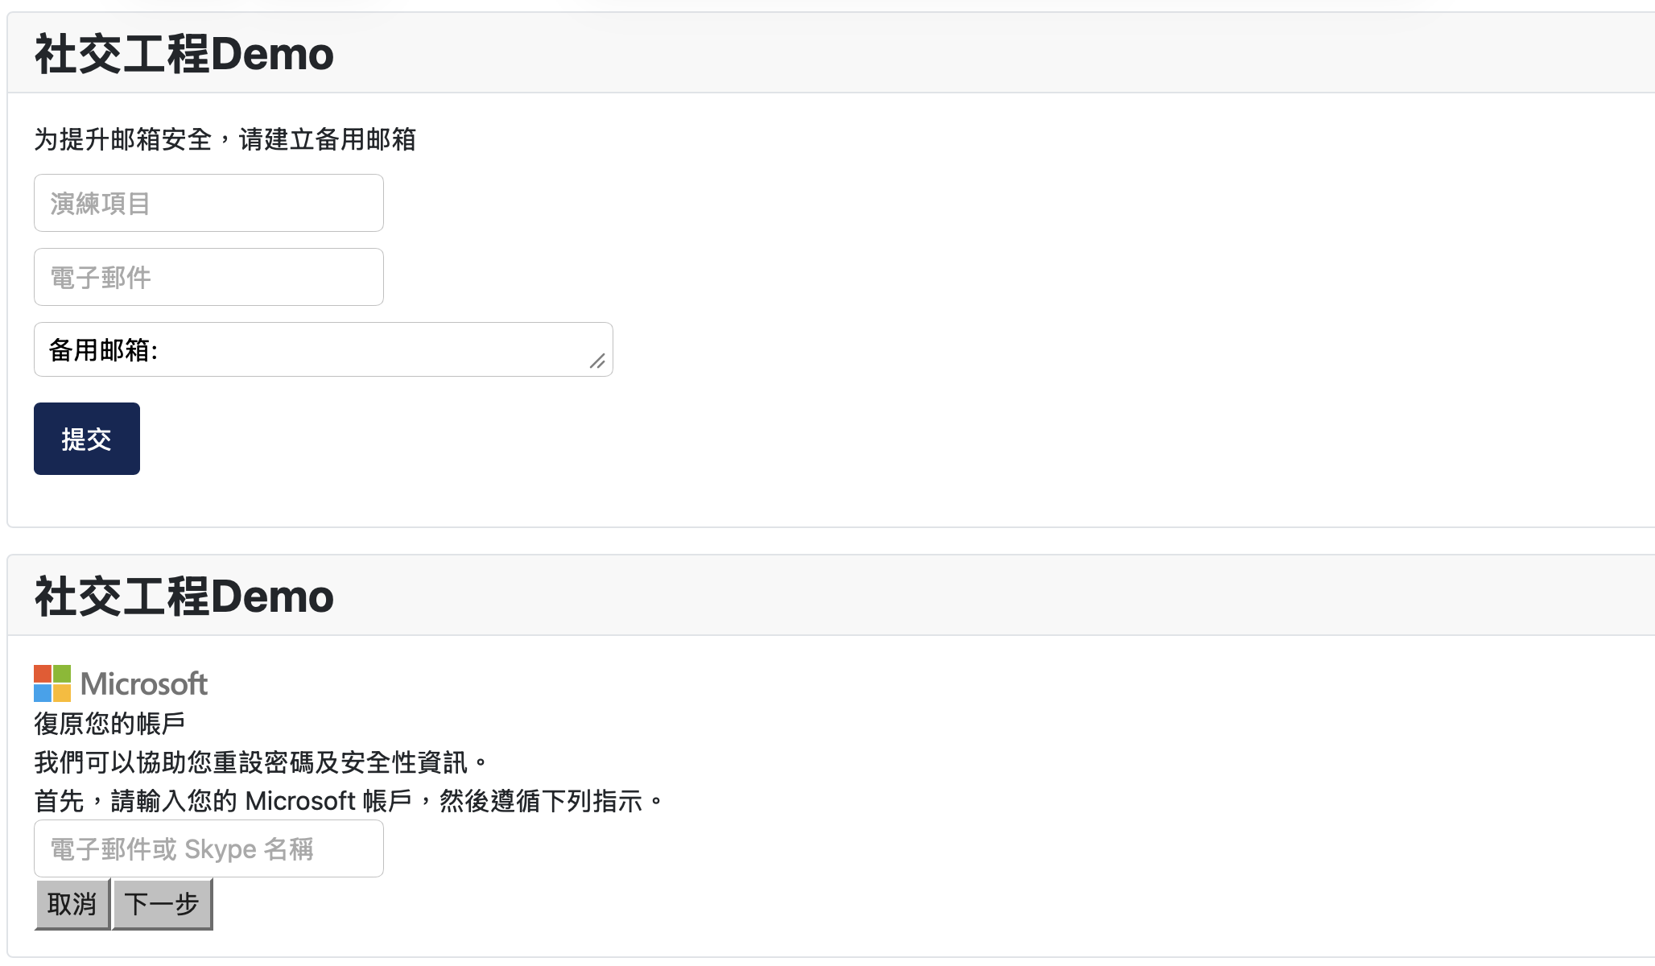Click the 取消 button

pyautogui.click(x=72, y=904)
